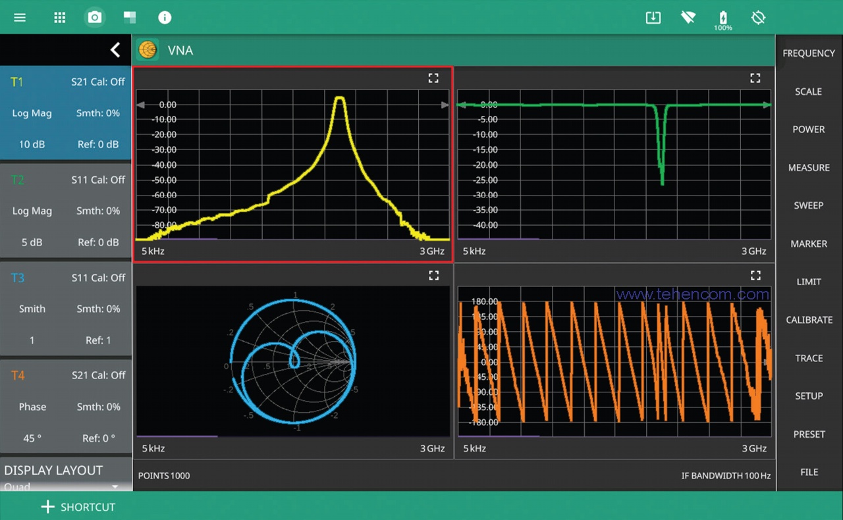Open the apps grid icon
This screenshot has height=520, width=843.
60,17
